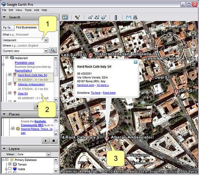Collapse the Layers panel triangle
The image size is (199, 175).
coord(4,149)
